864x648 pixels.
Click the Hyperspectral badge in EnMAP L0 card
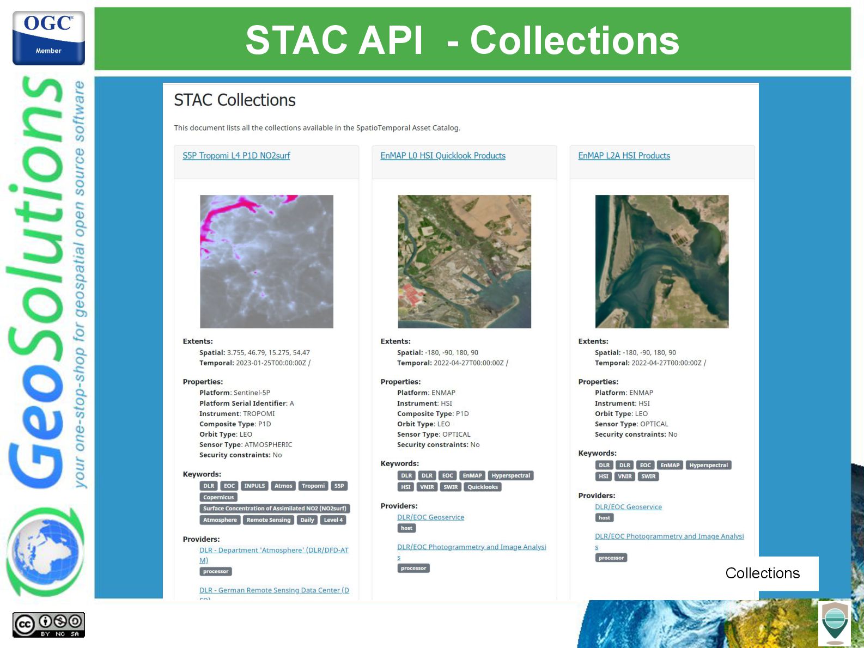pos(511,475)
